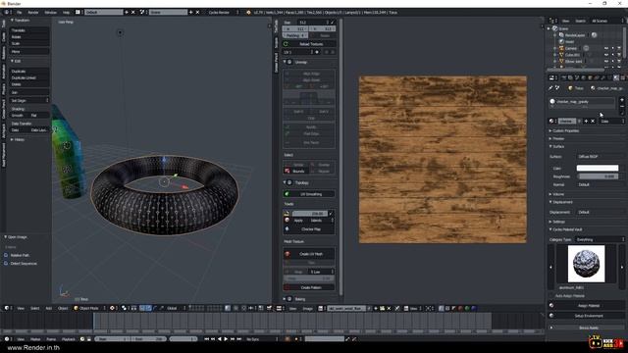Show next material in vault preview
This screenshot has width=628, height=353.
tap(622, 267)
